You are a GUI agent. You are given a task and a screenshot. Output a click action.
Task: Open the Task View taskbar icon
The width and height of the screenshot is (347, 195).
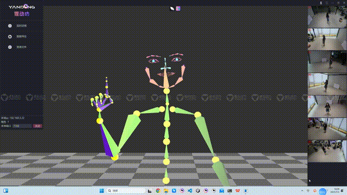pyautogui.click(x=150, y=191)
